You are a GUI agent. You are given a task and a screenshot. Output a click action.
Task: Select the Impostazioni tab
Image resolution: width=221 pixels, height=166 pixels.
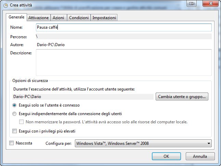tap(104, 18)
